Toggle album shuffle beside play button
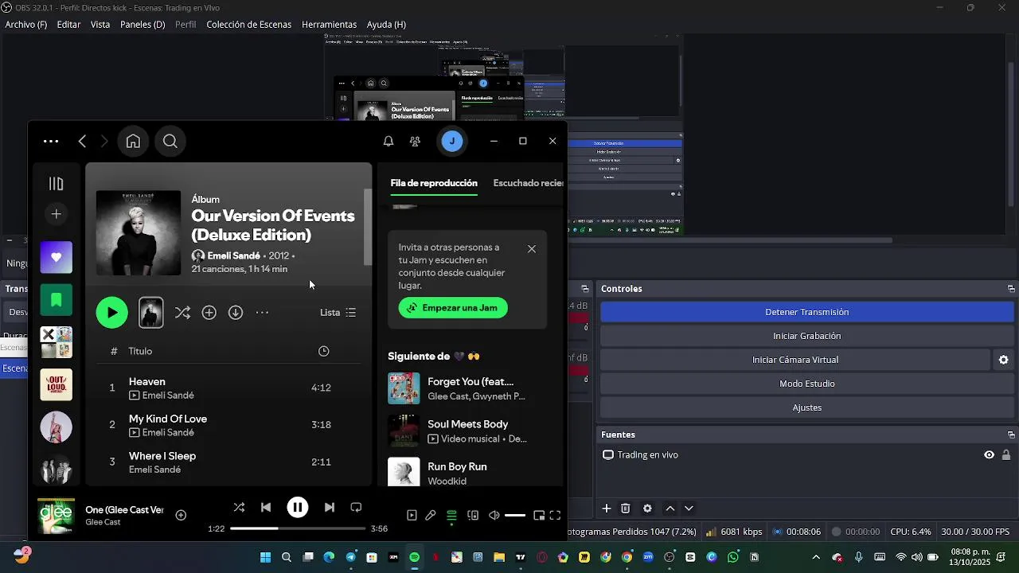1019x573 pixels. coord(182,313)
